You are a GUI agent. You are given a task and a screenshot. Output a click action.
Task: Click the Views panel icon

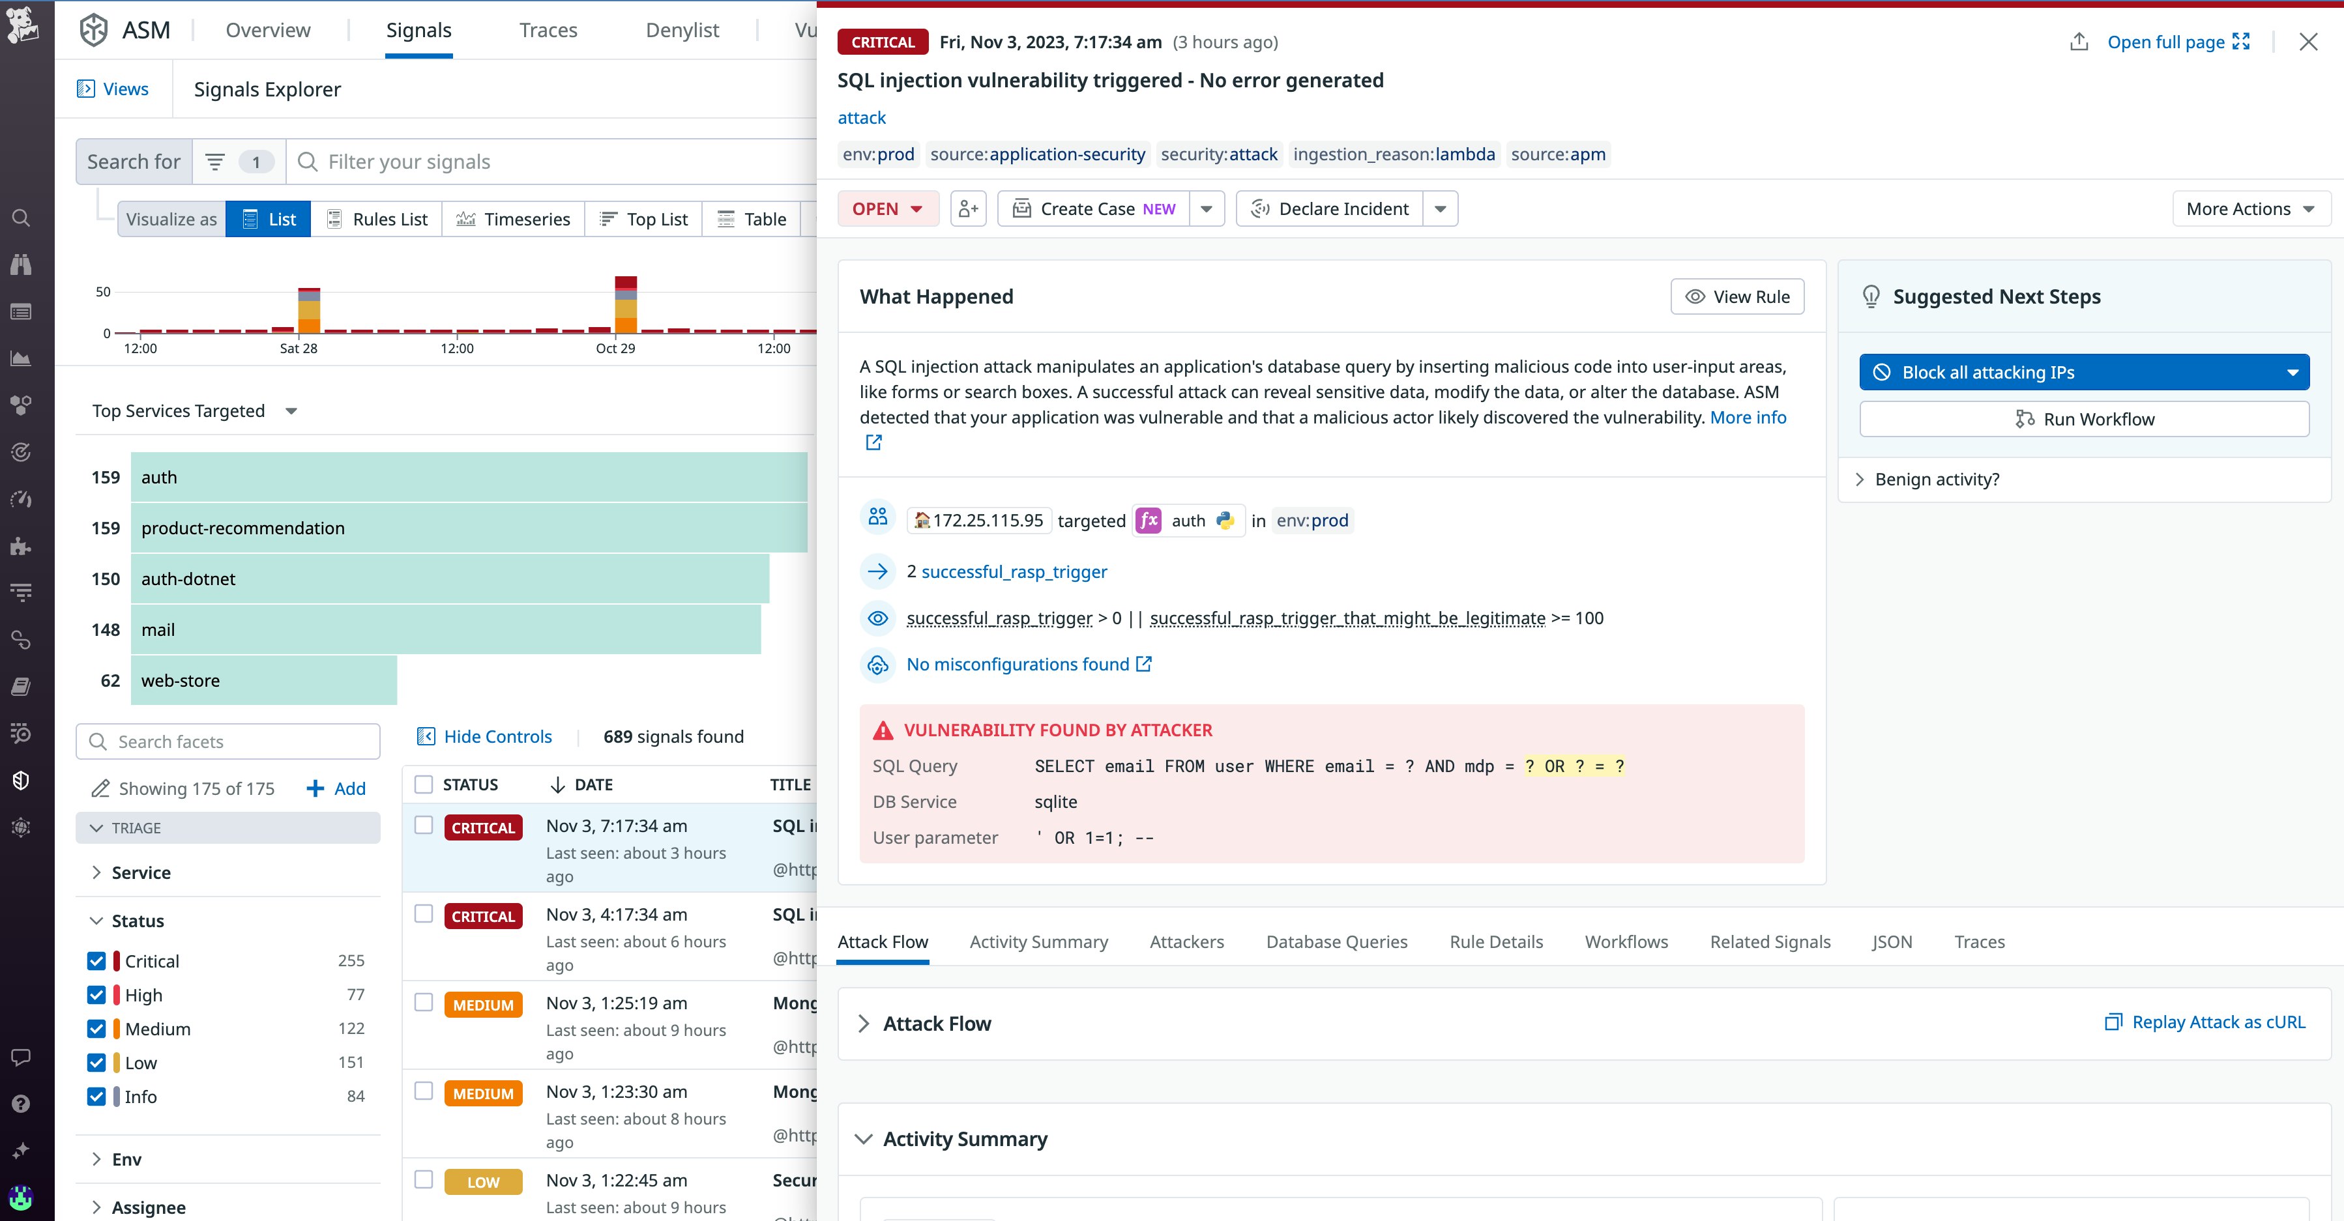(87, 88)
